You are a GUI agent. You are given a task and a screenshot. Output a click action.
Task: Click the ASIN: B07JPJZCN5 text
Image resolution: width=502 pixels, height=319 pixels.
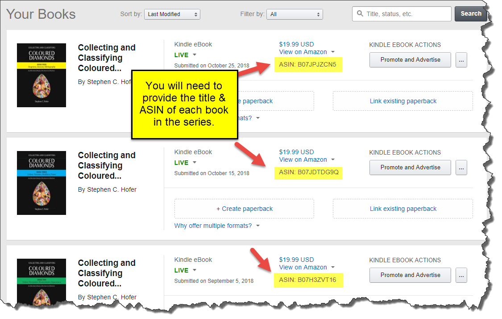click(x=307, y=64)
